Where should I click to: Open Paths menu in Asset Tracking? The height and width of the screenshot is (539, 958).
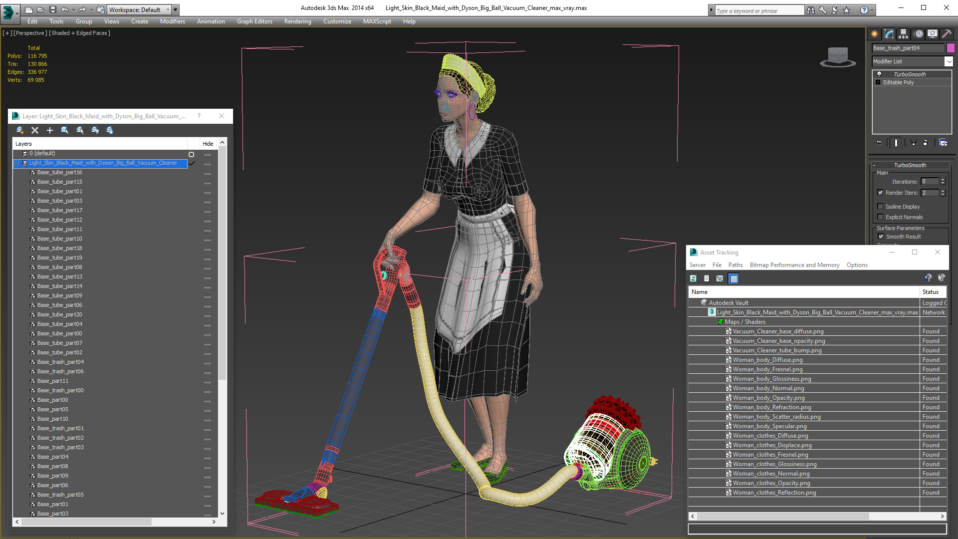(x=735, y=265)
